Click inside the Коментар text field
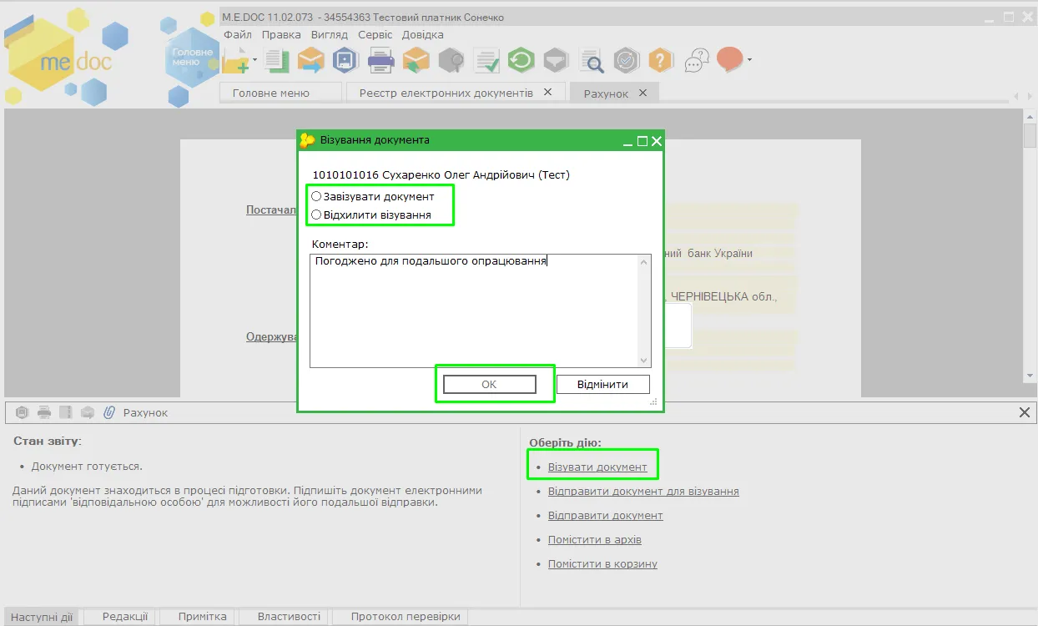The image size is (1038, 626). coord(481,310)
